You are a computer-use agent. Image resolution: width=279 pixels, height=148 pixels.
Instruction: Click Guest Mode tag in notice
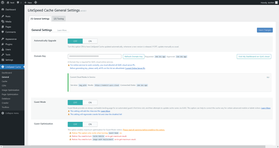114,133
